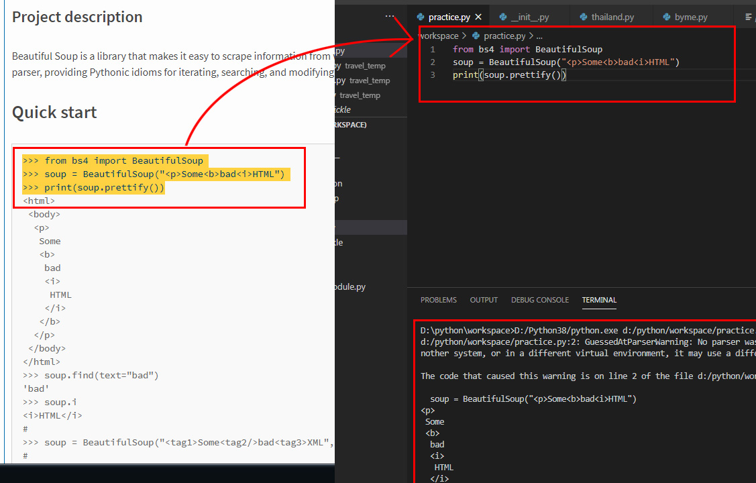
Task: Click '<b>' in the terminal output
Action: point(433,433)
